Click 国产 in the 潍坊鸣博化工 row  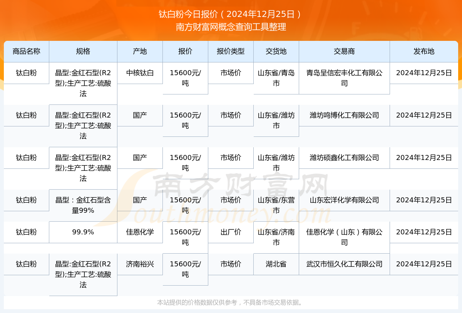(x=140, y=115)
